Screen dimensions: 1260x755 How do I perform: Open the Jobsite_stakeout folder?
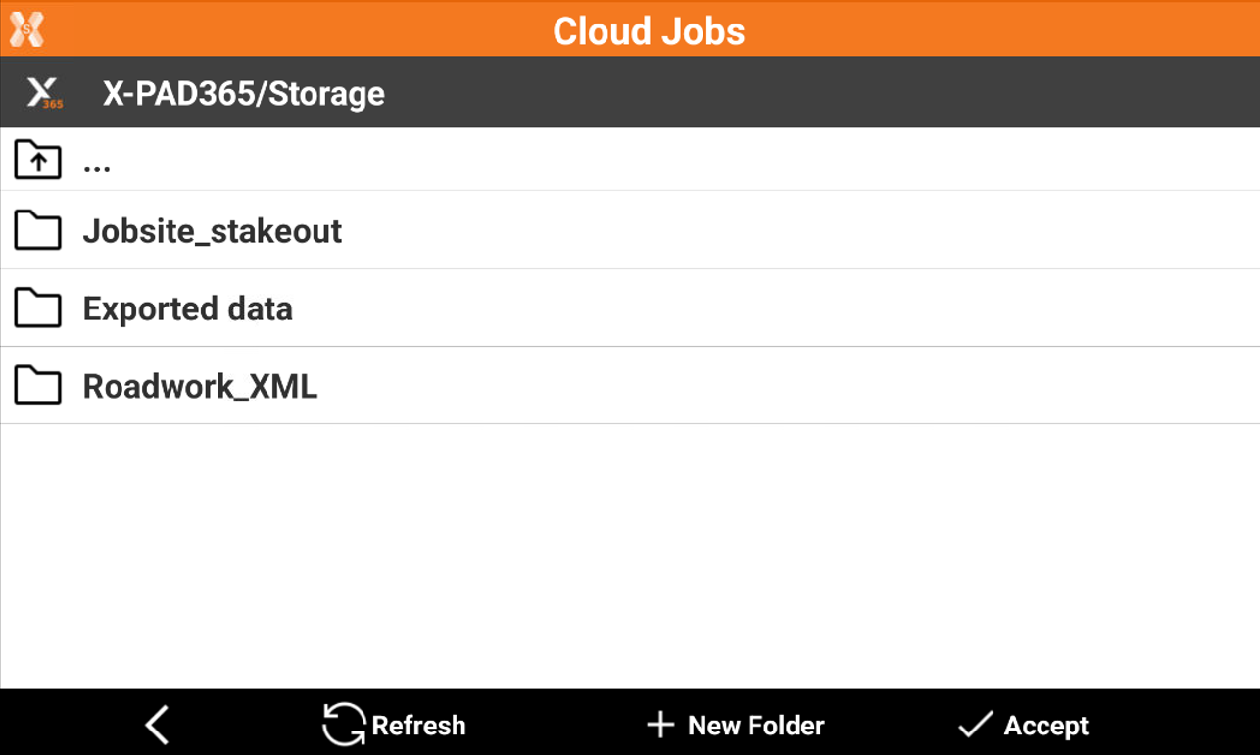tap(213, 231)
